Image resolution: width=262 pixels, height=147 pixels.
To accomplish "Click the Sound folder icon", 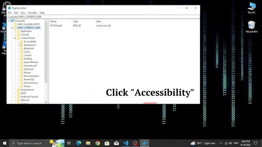I will point(21,86).
